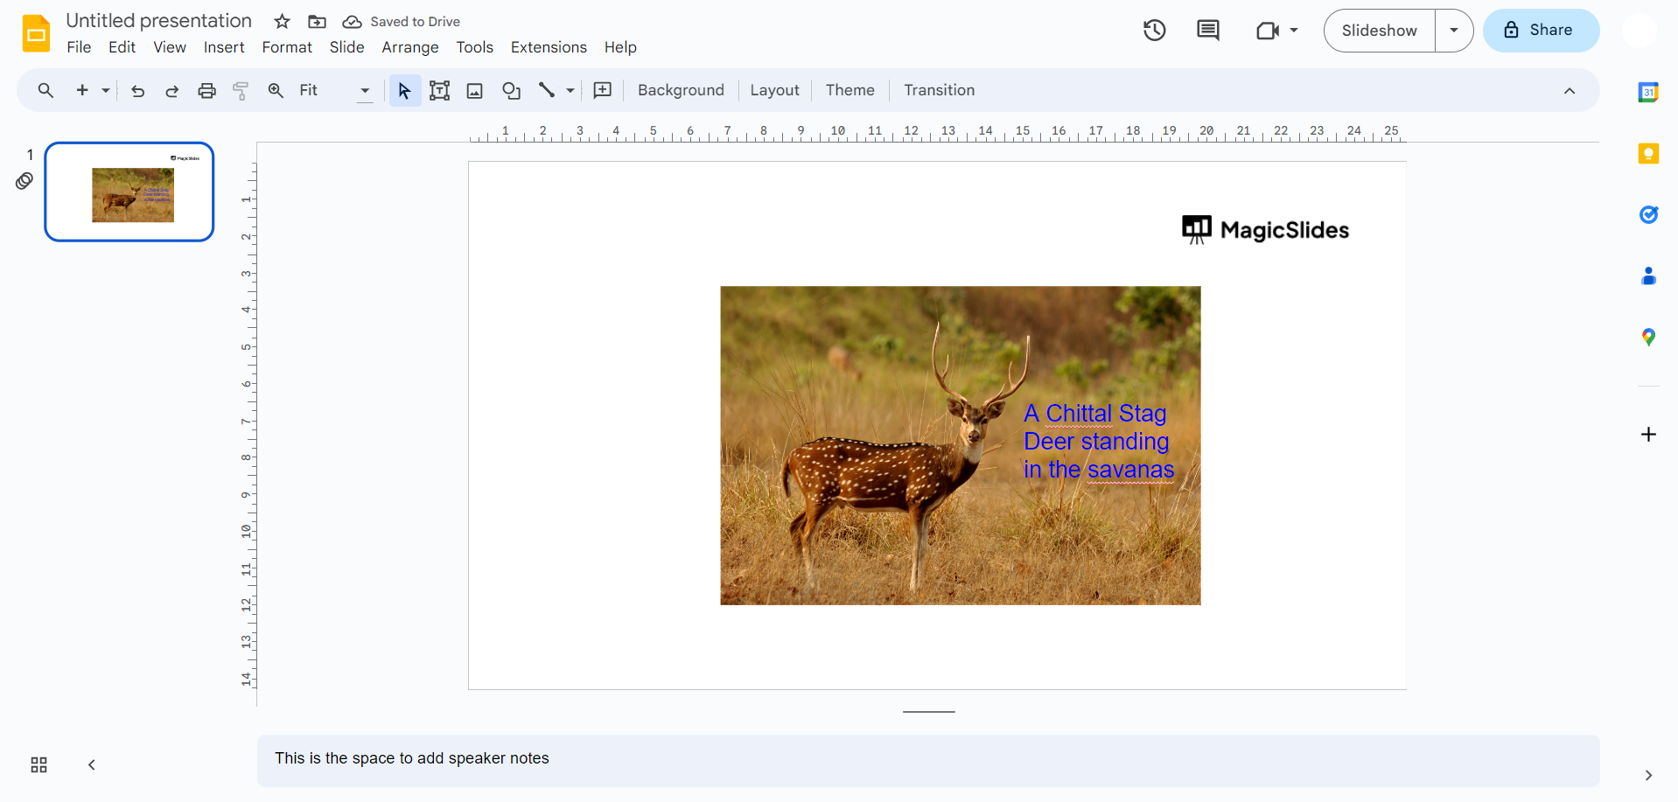Open Google Calendar from the side panel
The height and width of the screenshot is (802, 1678).
pos(1648,92)
